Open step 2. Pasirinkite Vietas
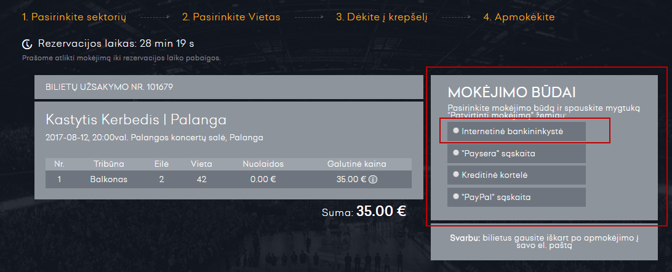Image resolution: width=672 pixels, height=272 pixels. [x=231, y=17]
